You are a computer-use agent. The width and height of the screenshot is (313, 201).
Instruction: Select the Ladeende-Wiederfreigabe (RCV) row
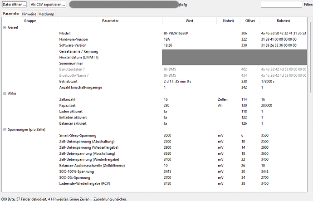pyautogui.click(x=154, y=183)
